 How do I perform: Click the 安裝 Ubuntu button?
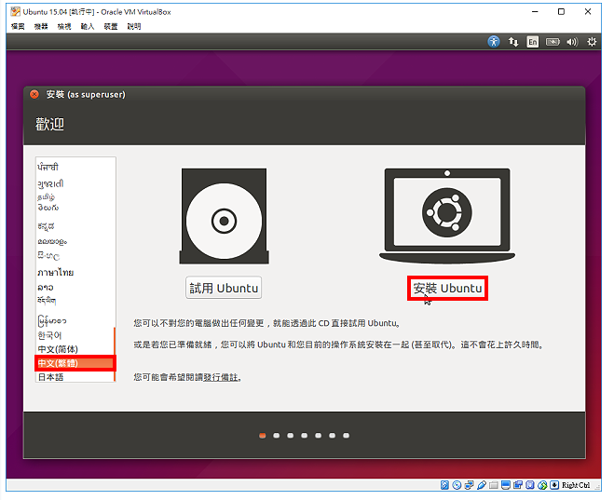tap(447, 289)
